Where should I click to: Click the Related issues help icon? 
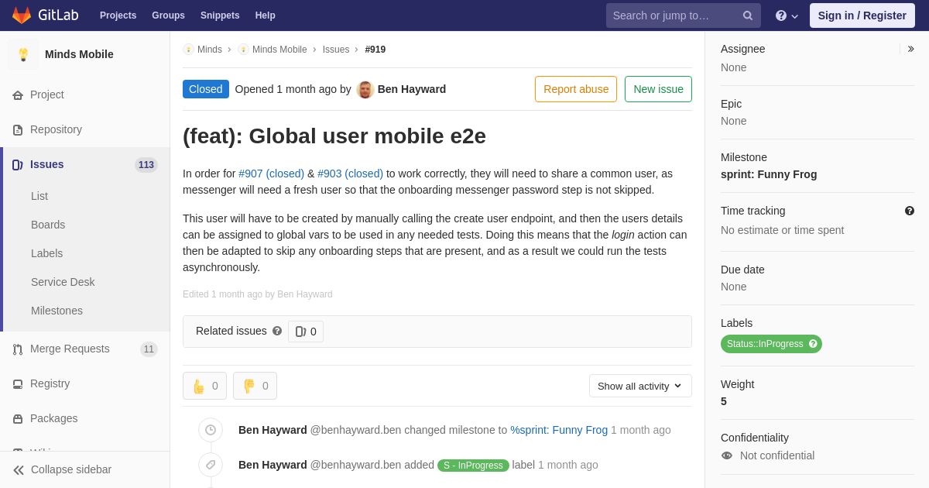tap(277, 331)
